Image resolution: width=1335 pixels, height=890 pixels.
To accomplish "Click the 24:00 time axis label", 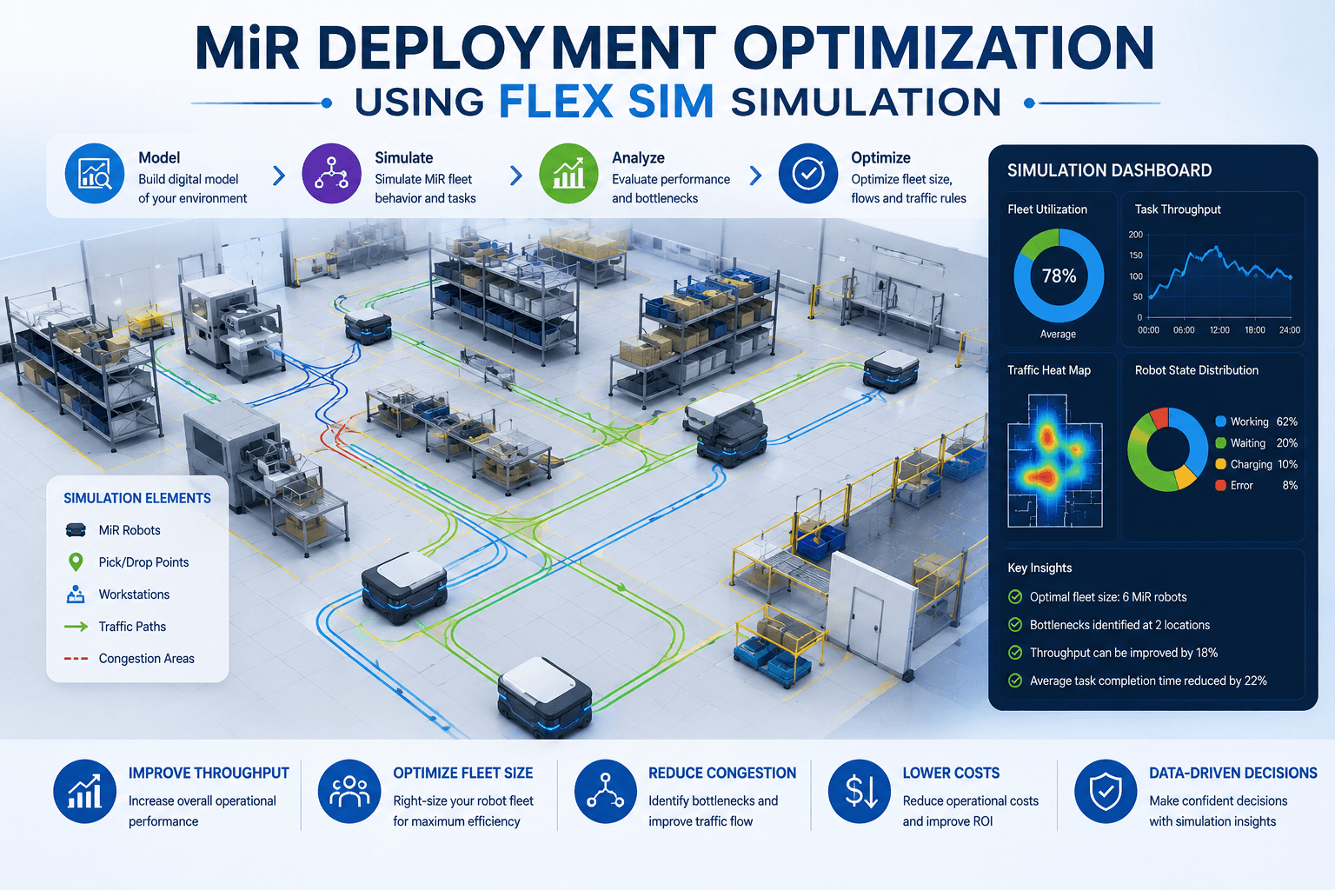I will click(x=1290, y=330).
